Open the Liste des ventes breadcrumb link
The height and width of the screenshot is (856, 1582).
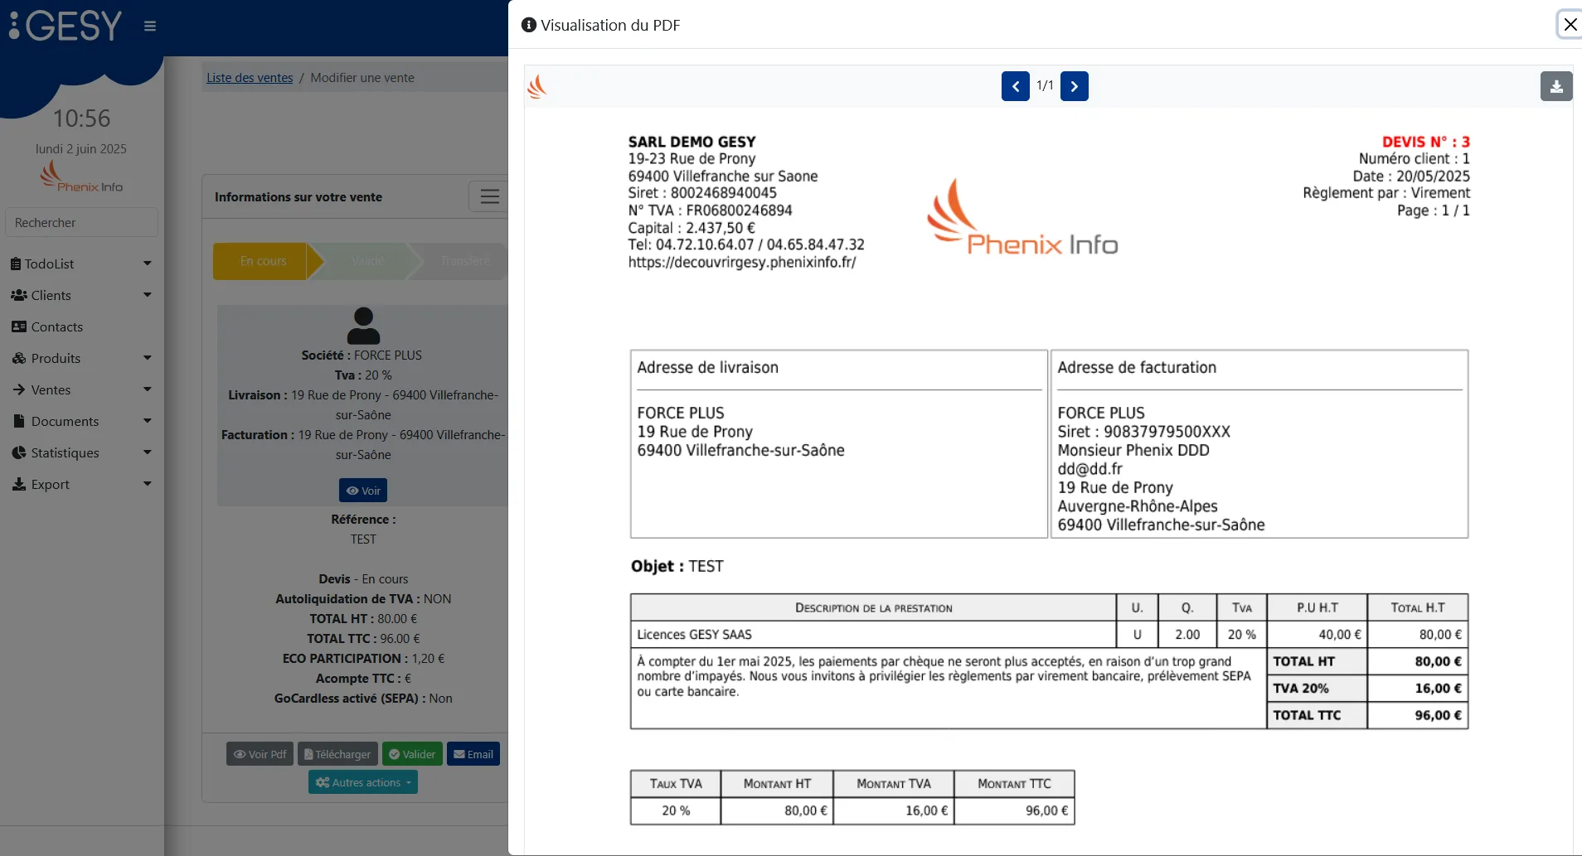coord(250,78)
